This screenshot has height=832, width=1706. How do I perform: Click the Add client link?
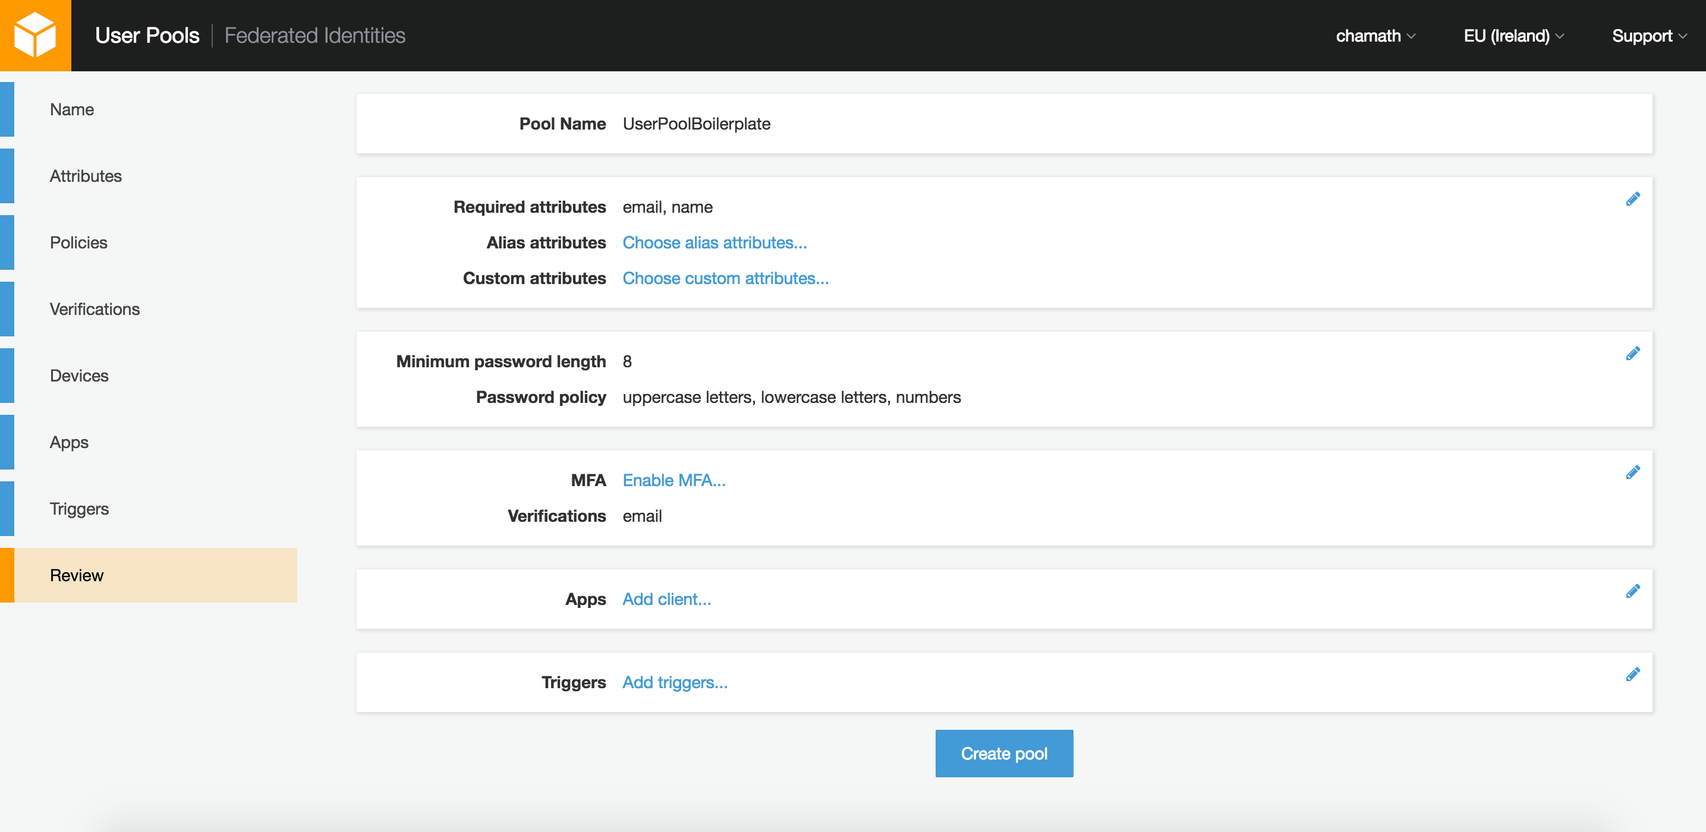(666, 600)
